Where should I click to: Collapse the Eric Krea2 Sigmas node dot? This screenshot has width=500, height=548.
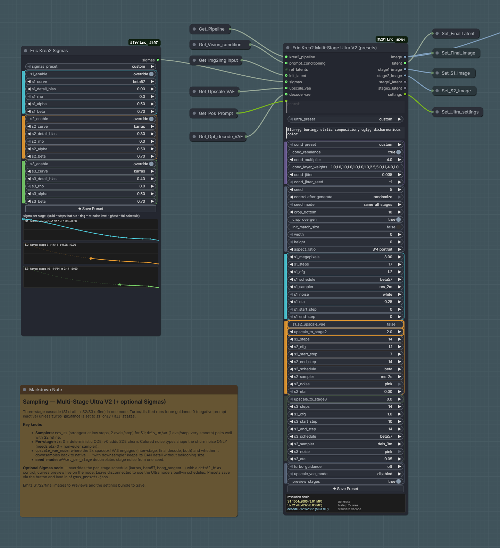pyautogui.click(x=26, y=51)
